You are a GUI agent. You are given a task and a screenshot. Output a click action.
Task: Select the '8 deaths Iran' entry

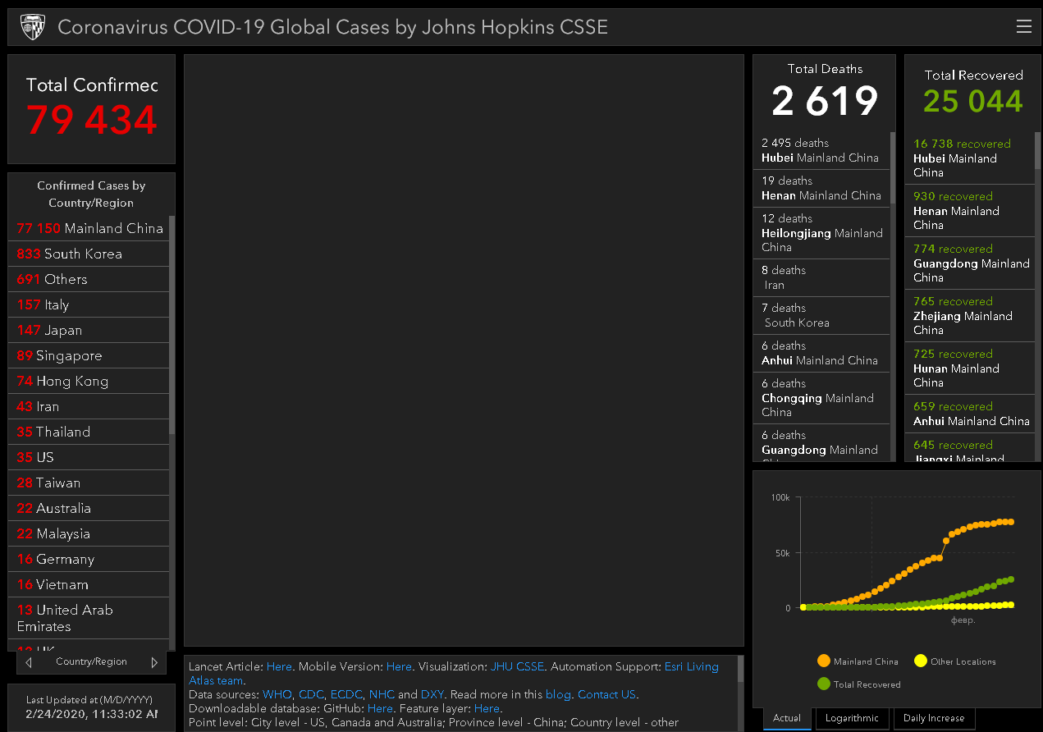click(x=821, y=277)
